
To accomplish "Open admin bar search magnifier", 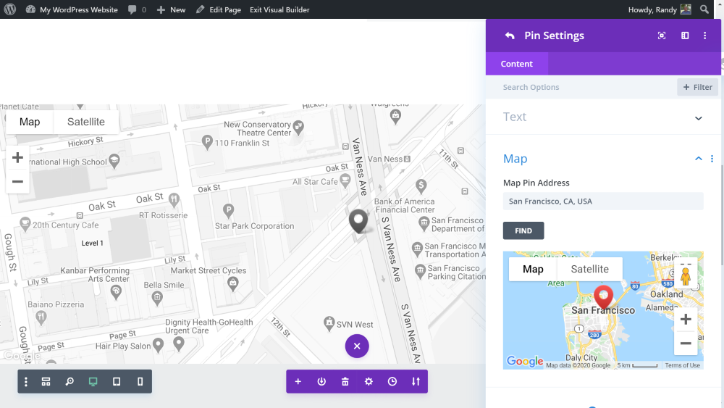I will (704, 9).
